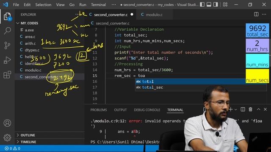The width and height of the screenshot is (271, 152).
Task: Show more menus via title bar ellipsis
Action: 114,5
